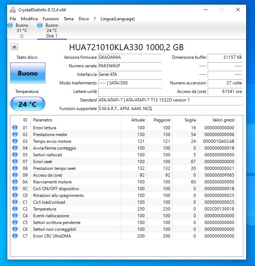Click status icon for Avvia/ferma conteggio row
Screen dimensions: 255x266
15,148
